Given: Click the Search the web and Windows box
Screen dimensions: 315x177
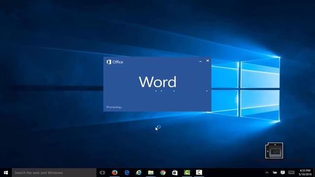Looking at the screenshot, I should click(54, 173).
